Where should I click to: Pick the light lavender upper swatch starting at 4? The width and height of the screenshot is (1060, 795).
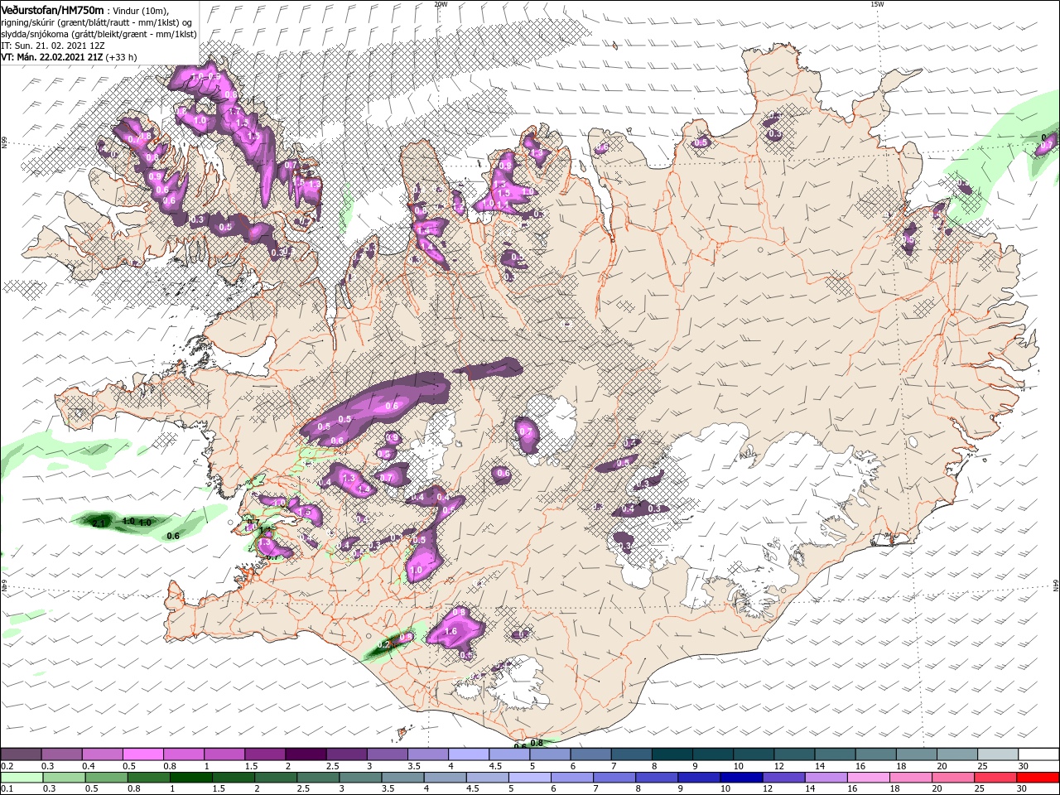469,754
